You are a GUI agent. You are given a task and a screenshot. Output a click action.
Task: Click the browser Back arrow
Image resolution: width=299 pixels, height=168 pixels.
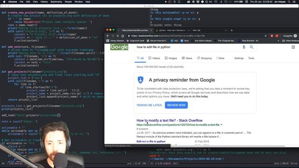[x=108, y=36]
